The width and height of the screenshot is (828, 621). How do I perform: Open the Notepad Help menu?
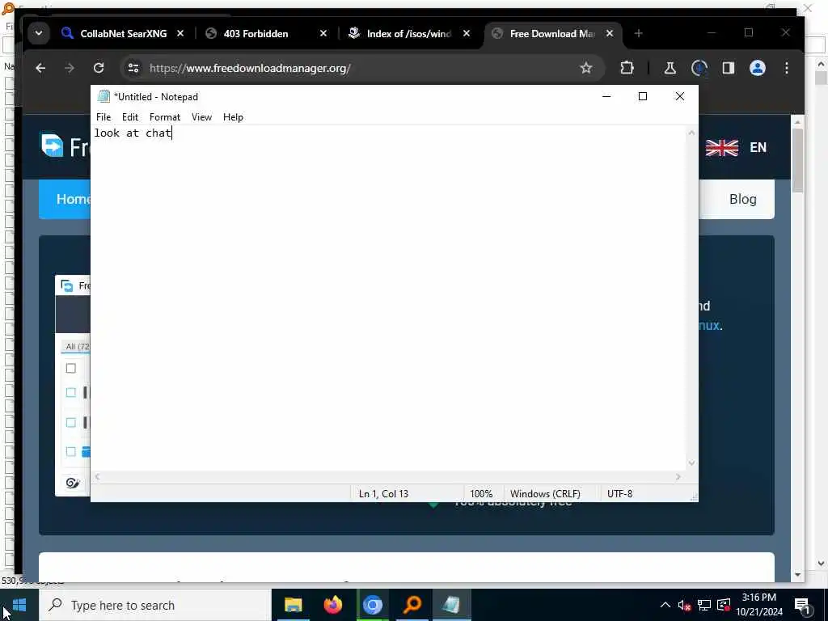click(233, 117)
